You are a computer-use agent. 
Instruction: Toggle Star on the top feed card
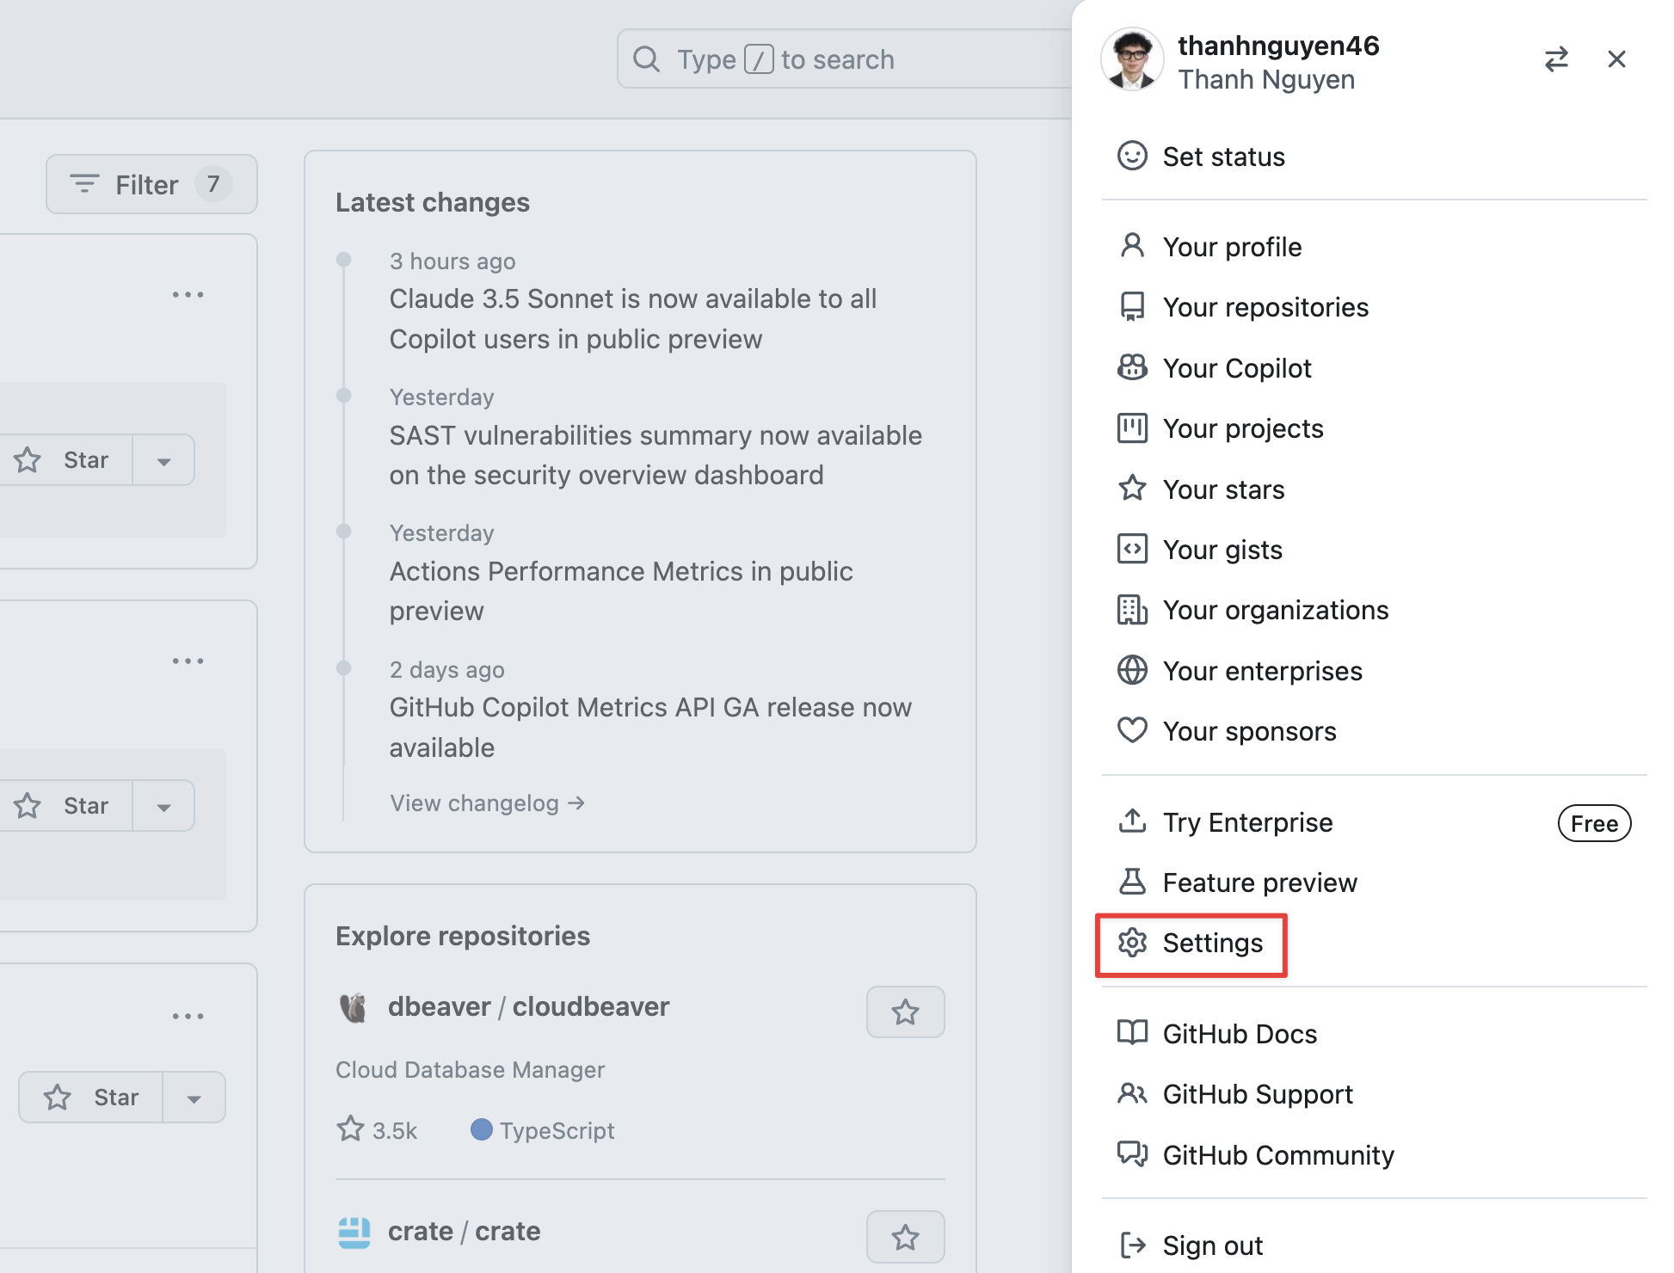point(65,460)
